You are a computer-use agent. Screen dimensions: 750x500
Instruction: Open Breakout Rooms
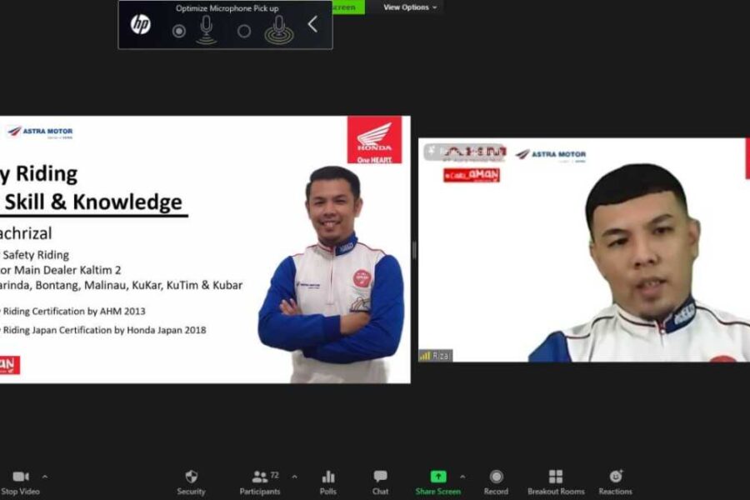click(556, 477)
